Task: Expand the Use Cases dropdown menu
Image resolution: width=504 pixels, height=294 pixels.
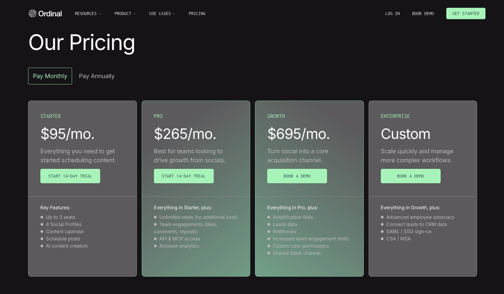Action: tap(162, 13)
